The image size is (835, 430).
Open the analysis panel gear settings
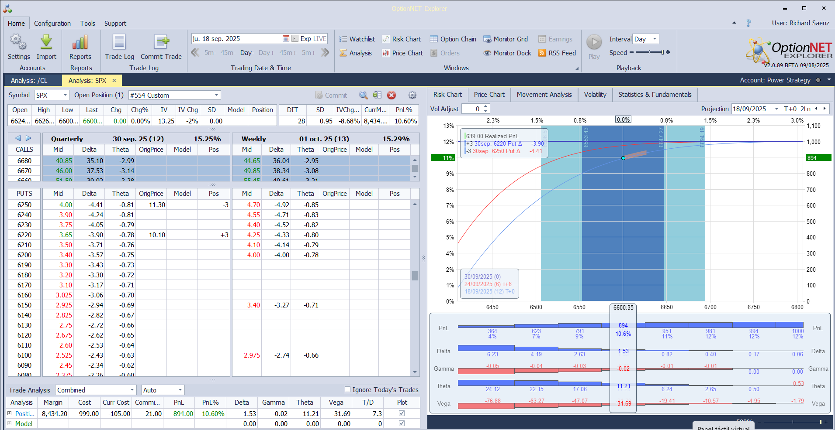point(412,95)
